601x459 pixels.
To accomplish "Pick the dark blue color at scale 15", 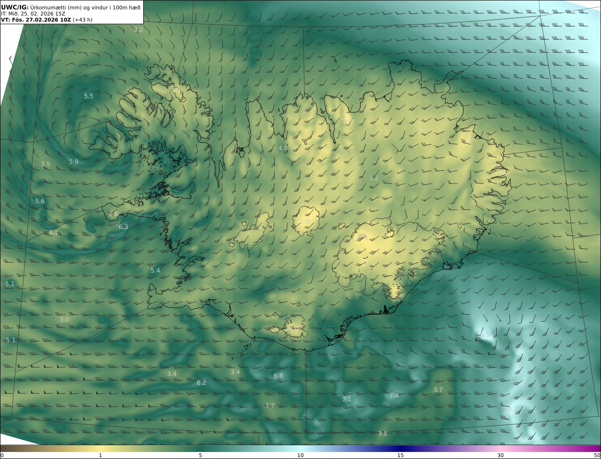I will coord(401,449).
